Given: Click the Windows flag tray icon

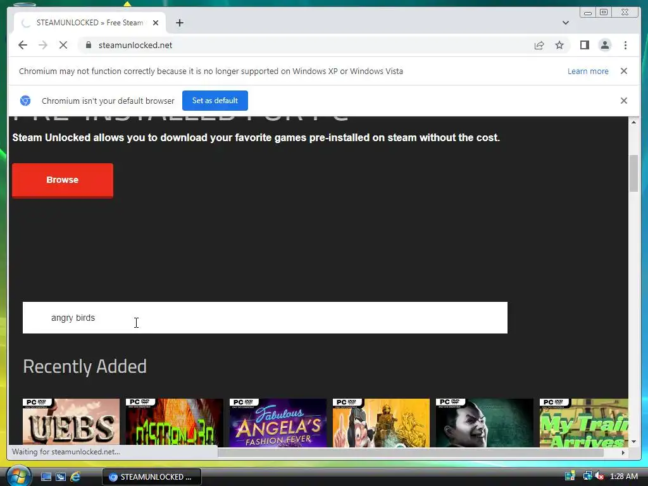Looking at the screenshot, I should coord(570,476).
